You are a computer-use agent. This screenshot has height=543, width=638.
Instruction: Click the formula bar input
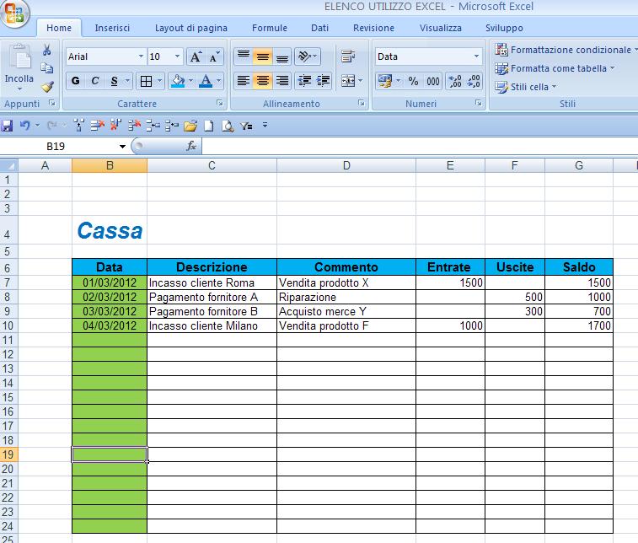click(x=420, y=146)
